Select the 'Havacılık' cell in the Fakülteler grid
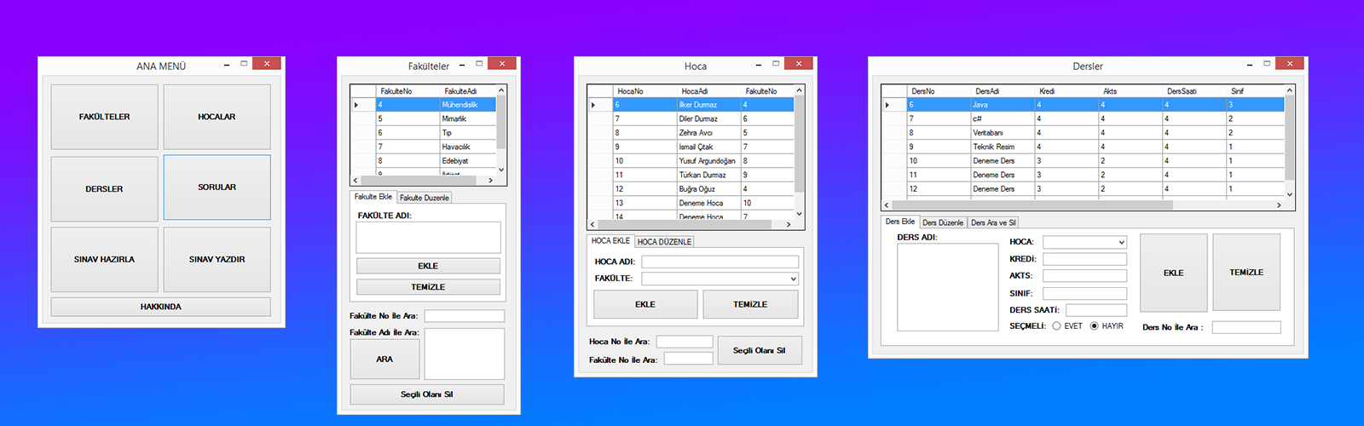This screenshot has width=1364, height=426. (467, 147)
